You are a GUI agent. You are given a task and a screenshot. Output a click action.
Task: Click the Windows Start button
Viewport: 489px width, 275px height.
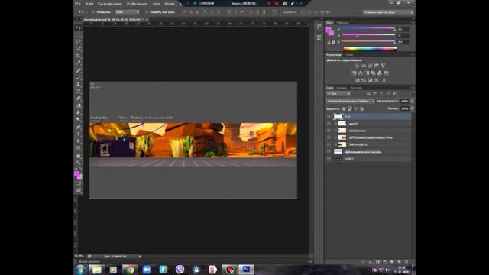click(80, 270)
